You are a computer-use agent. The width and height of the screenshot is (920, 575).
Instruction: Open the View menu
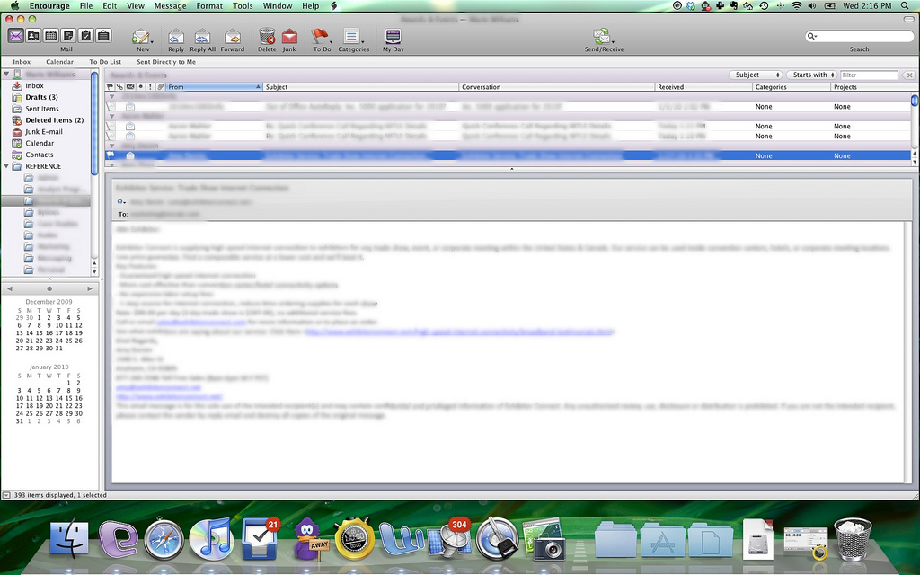click(x=136, y=6)
